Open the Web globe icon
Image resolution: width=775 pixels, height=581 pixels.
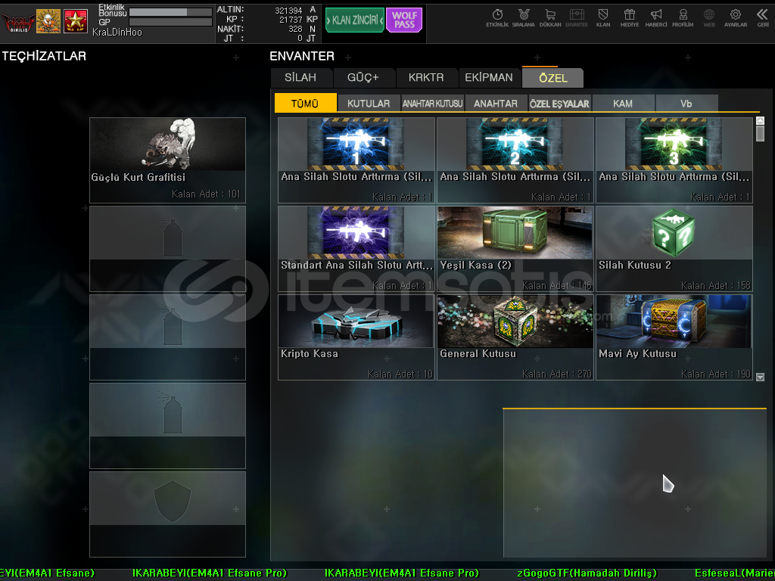709,18
